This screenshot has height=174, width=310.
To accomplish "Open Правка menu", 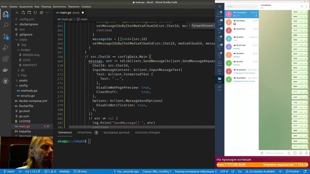I will (x=13, y=6).
